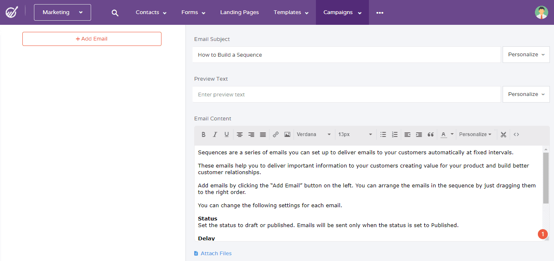
Task: Click the Attach Files link
Action: [212, 253]
